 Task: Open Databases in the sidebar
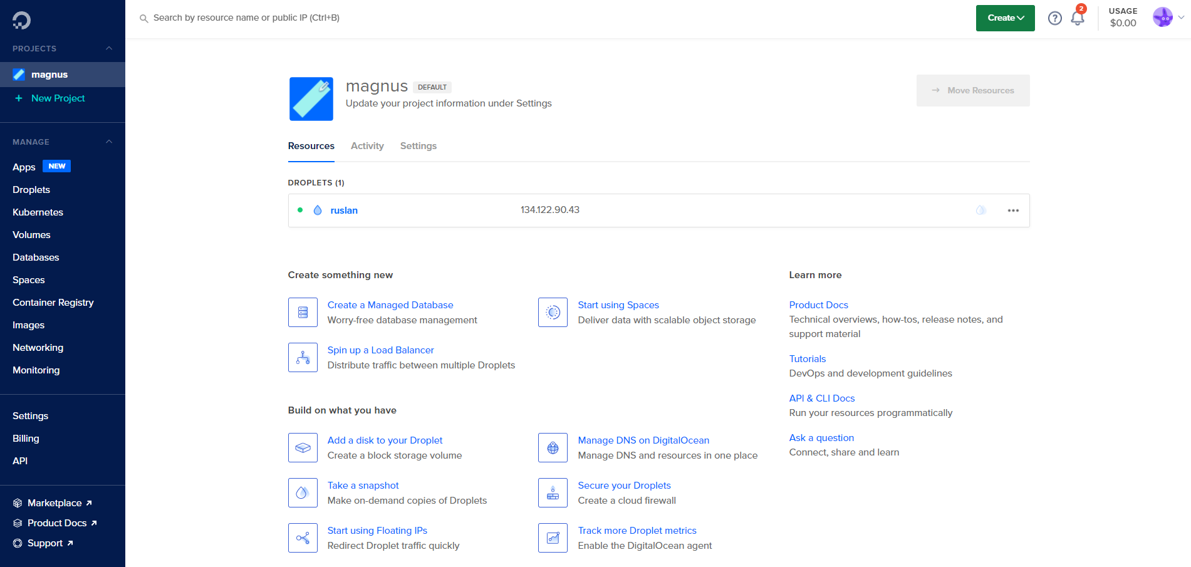point(36,257)
